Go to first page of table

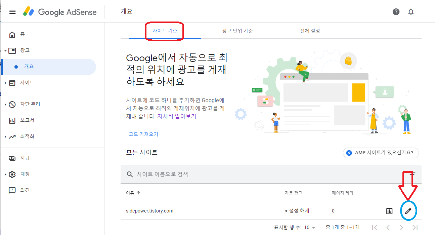[375, 228]
